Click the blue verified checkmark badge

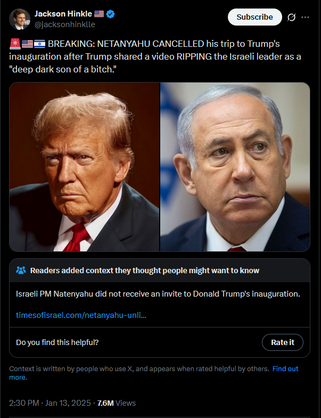pos(110,14)
